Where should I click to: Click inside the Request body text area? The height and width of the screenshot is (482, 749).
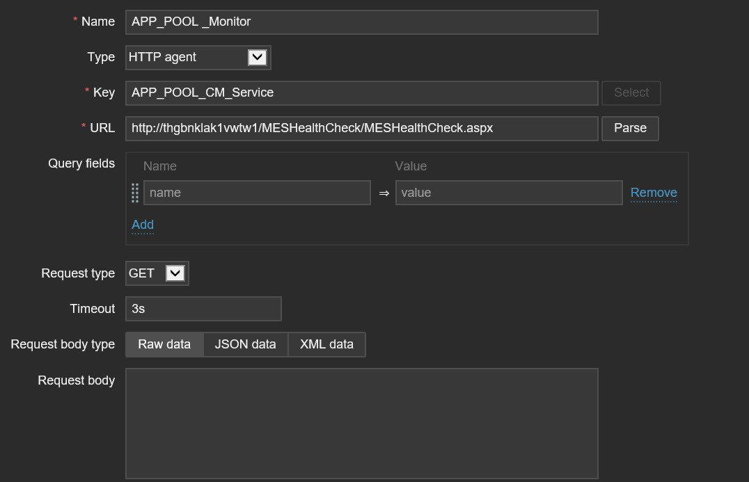point(361,423)
